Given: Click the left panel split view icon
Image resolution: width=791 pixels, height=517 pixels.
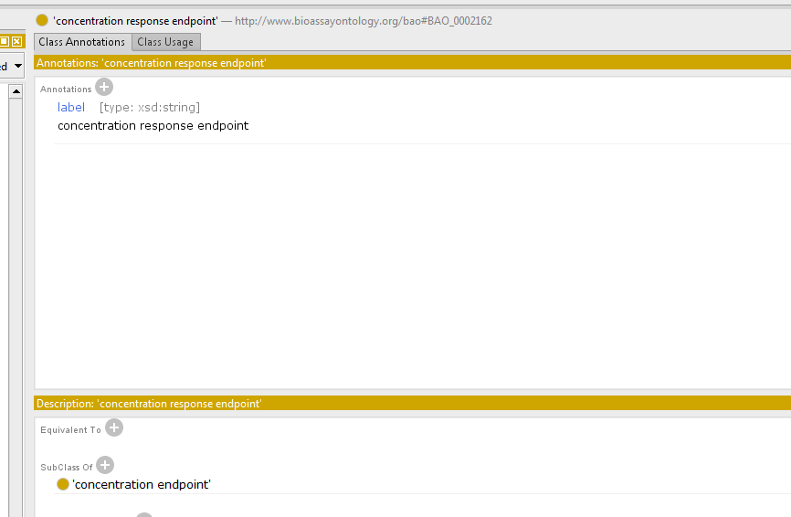Looking at the screenshot, I should (4, 41).
